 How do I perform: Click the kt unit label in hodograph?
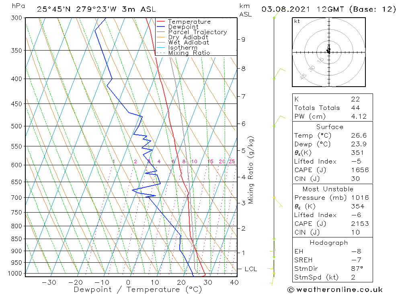(297, 21)
